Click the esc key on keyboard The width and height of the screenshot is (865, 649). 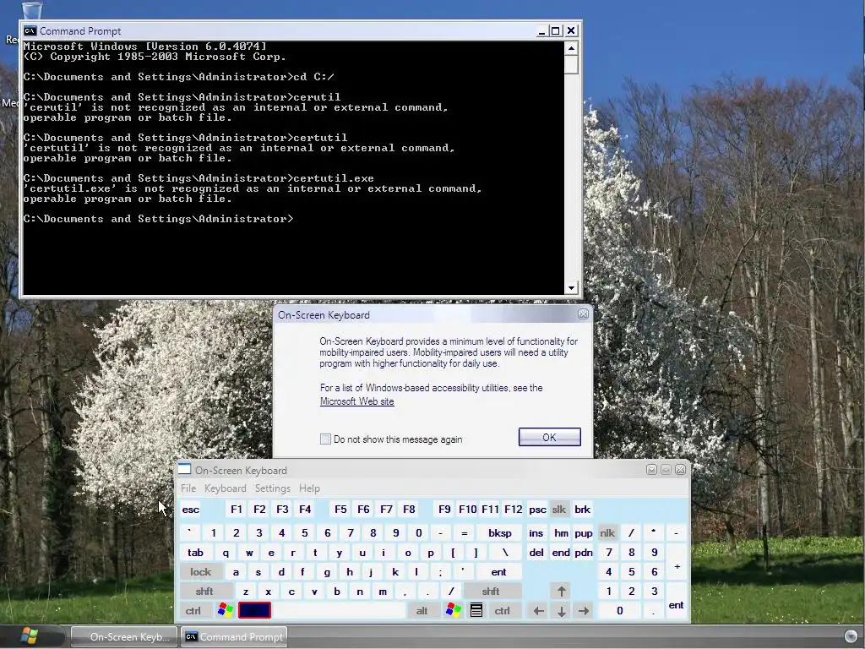click(x=190, y=510)
